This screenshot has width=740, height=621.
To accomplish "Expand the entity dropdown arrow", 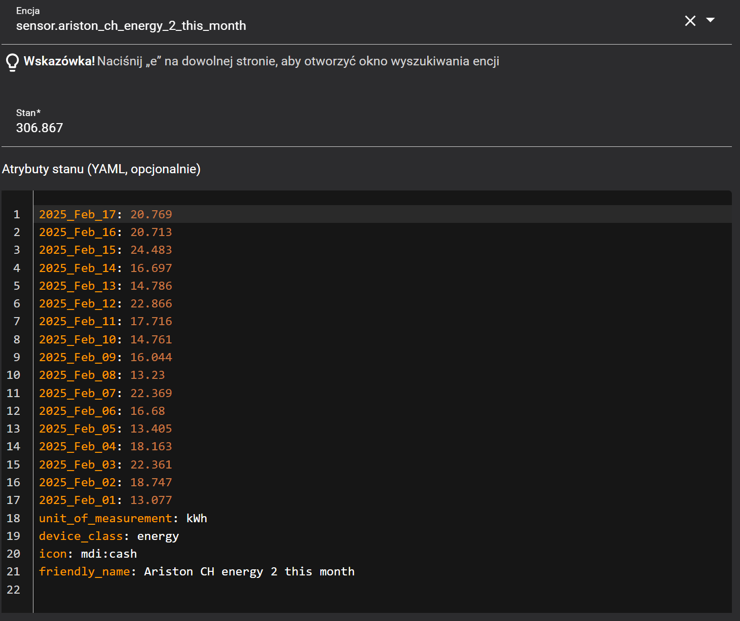I will point(711,20).
